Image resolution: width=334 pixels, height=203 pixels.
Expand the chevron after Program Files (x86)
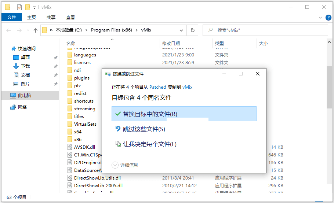coord(137,30)
